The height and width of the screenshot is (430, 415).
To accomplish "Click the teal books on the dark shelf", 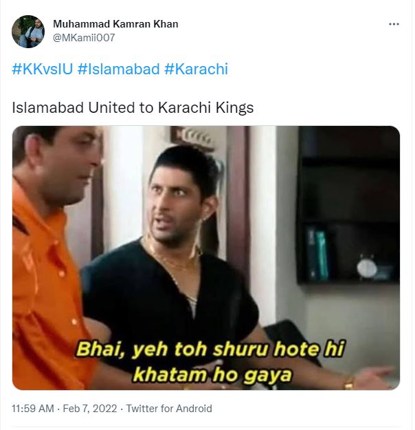I will click(317, 254).
